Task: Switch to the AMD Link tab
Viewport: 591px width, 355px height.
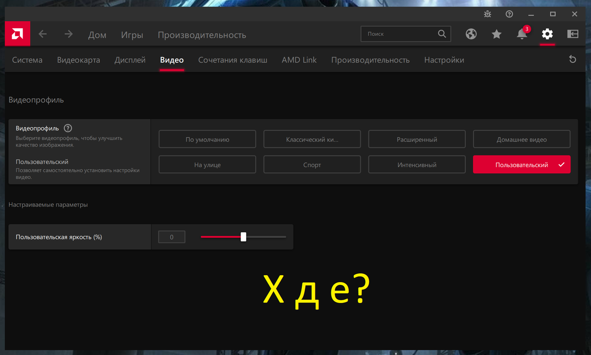Action: (x=299, y=60)
